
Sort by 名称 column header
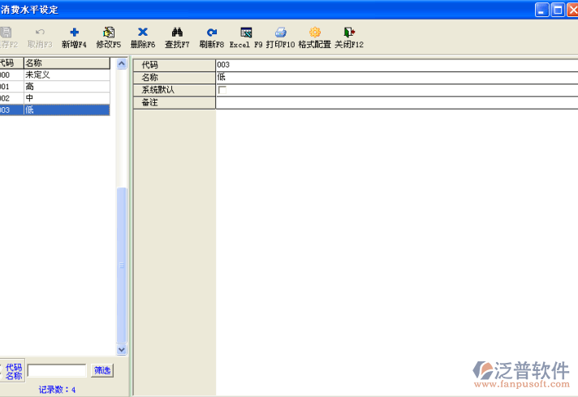67,63
